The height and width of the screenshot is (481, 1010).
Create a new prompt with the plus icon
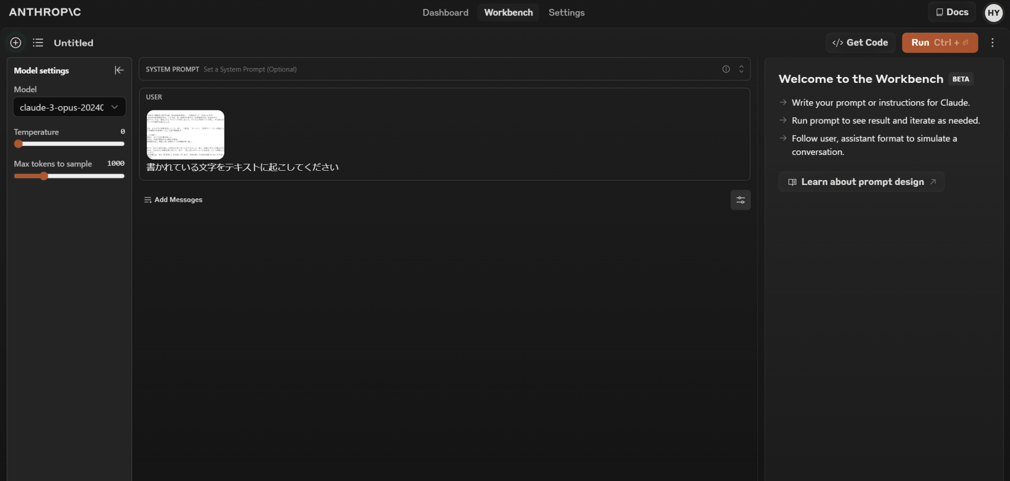(x=15, y=42)
